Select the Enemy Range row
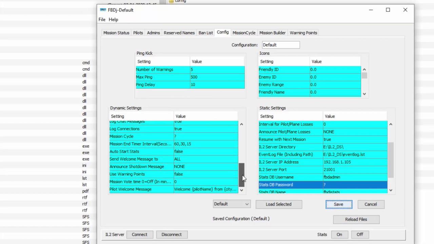The height and width of the screenshot is (244, 434). tap(310, 84)
